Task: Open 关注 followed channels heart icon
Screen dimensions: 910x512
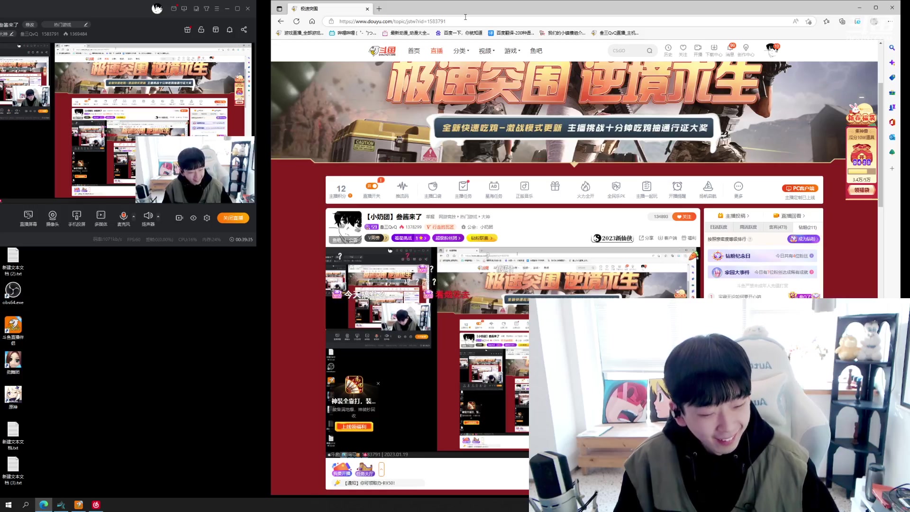Action: point(683,50)
